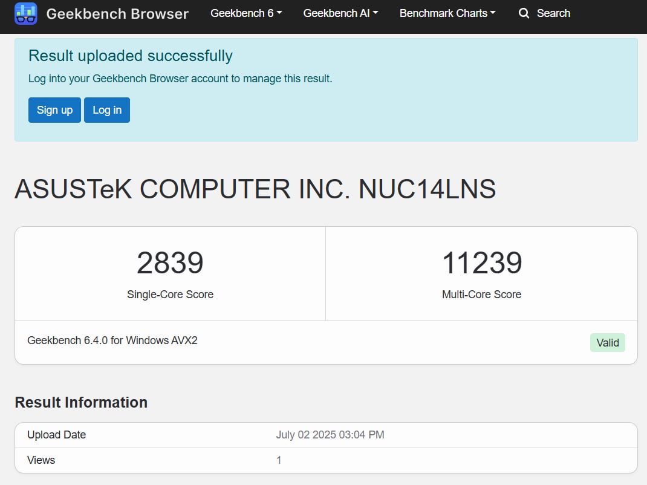647x485 pixels.
Task: Select the 2839 single-core score value
Action: [170, 263]
